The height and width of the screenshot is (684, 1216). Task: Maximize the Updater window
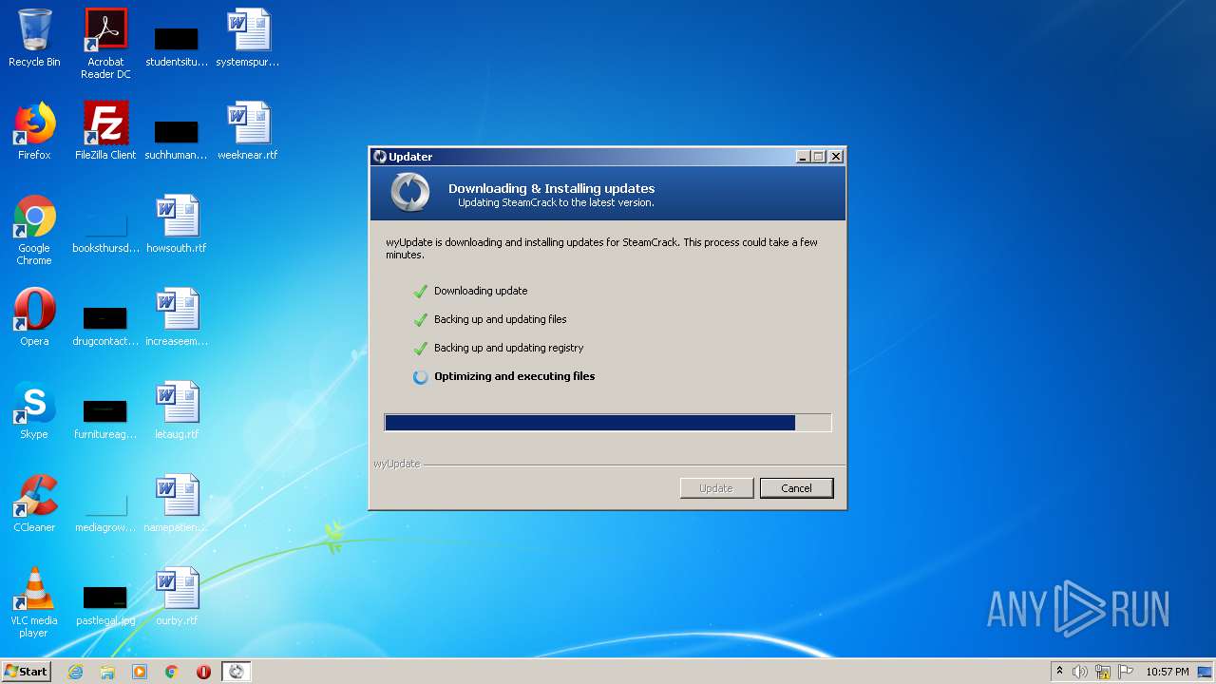pos(819,157)
